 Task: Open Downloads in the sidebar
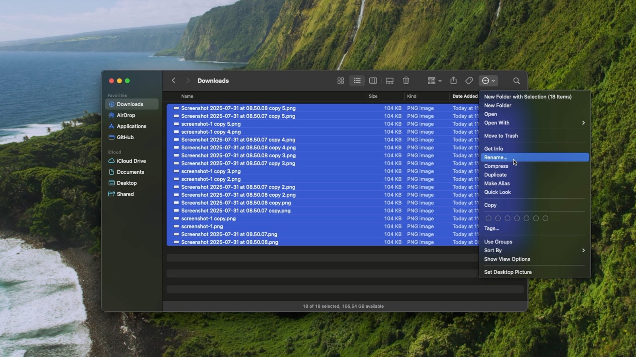pyautogui.click(x=132, y=104)
